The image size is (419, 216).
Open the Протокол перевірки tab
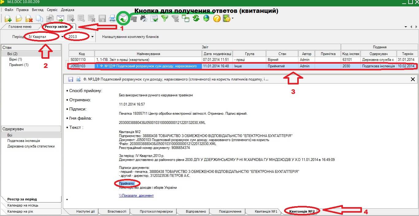pyautogui.click(x=156, y=211)
